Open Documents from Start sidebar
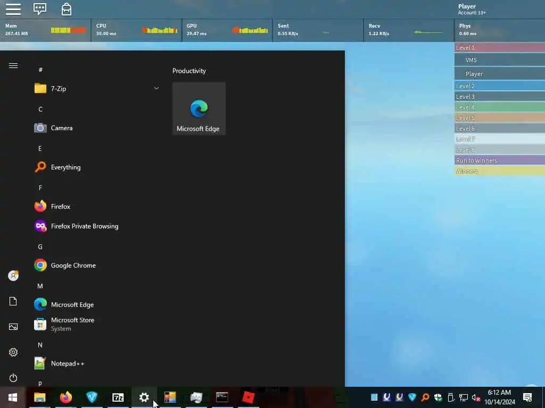This screenshot has height=408, width=545. pos(13,301)
